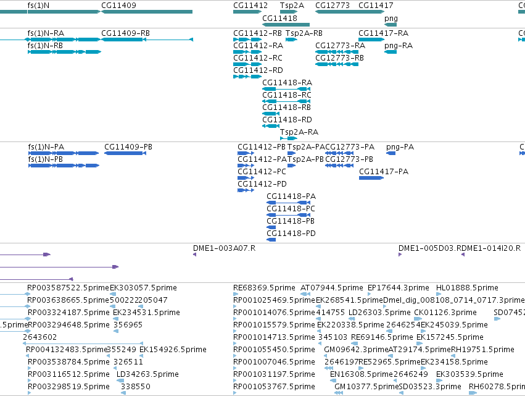Click feature DME1-005D03.R
The width and height of the screenshot is (525, 396).
click(400, 255)
